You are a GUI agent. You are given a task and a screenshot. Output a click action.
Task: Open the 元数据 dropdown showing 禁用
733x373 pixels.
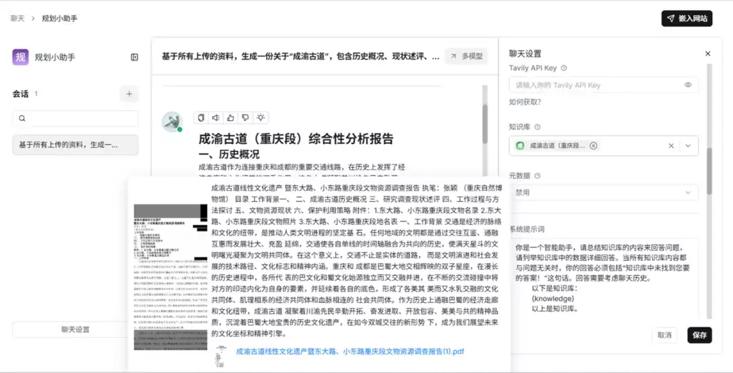click(x=603, y=192)
